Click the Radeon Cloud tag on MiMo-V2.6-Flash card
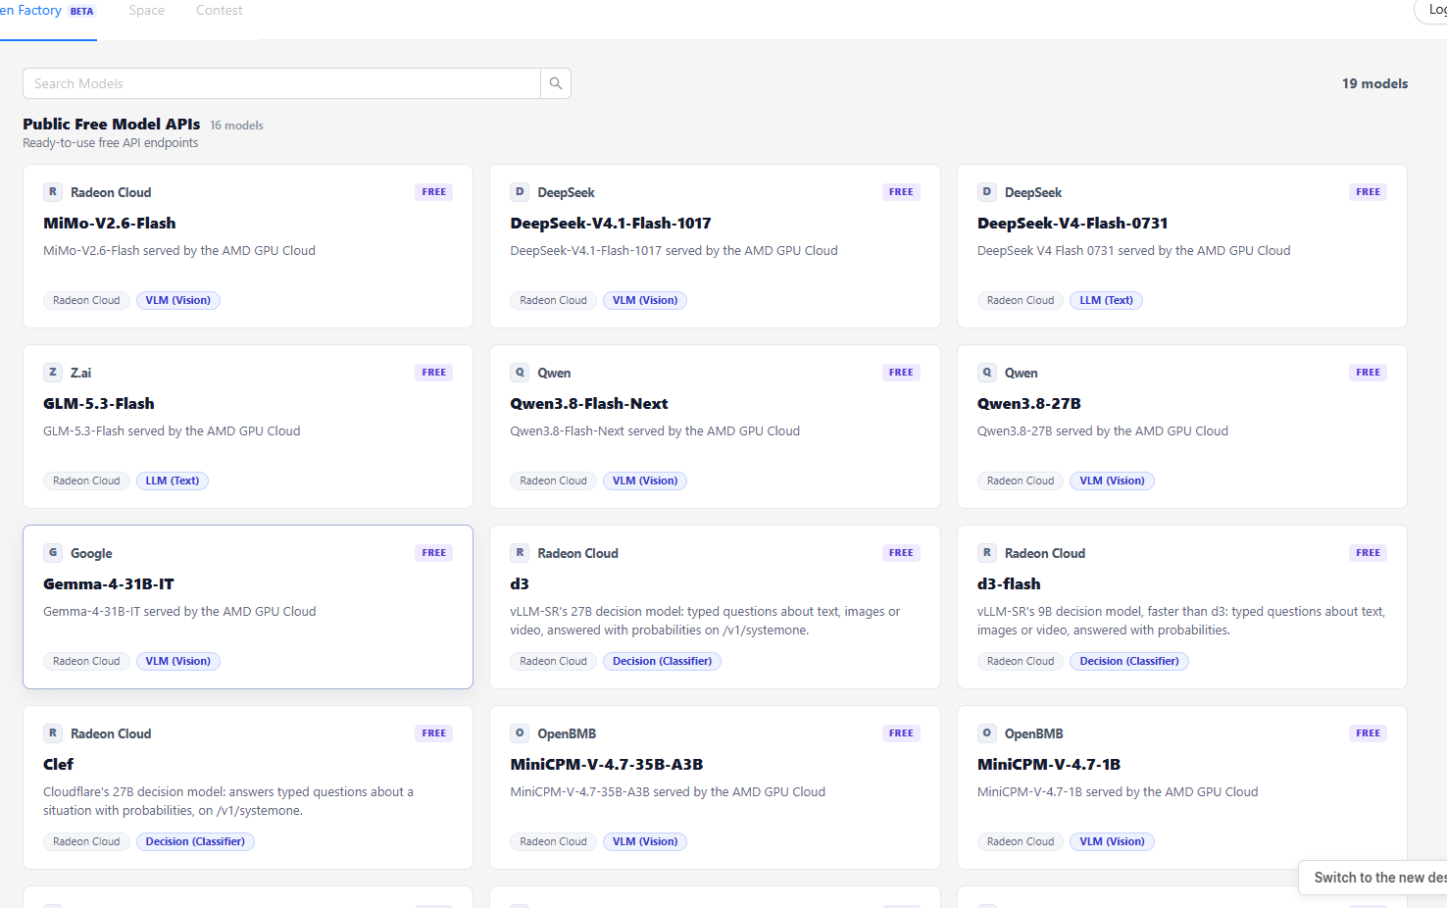This screenshot has width=1447, height=908. [86, 300]
